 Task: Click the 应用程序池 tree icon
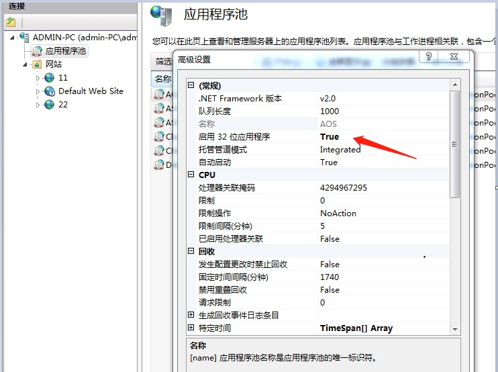tap(37, 51)
